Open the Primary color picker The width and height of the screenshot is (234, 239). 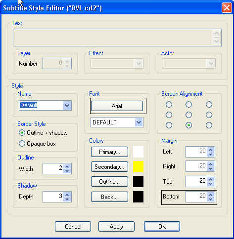(109, 152)
